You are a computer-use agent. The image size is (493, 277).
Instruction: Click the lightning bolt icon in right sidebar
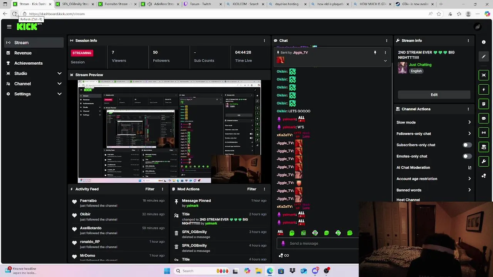point(484,90)
